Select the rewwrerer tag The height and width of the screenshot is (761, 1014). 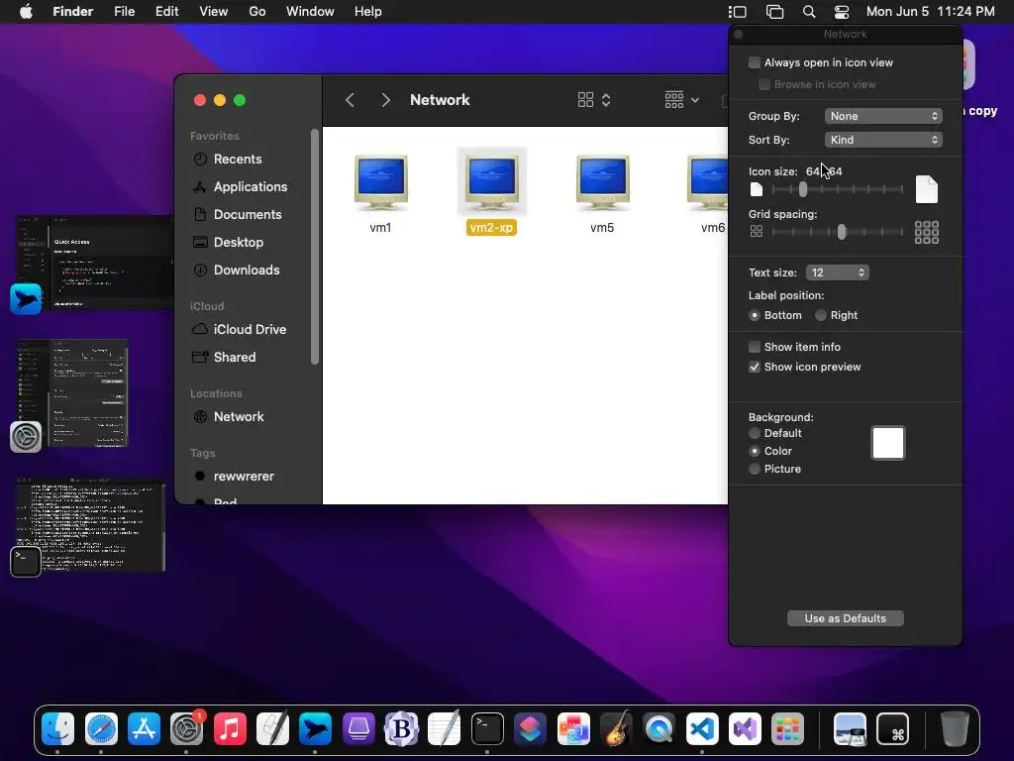click(244, 477)
